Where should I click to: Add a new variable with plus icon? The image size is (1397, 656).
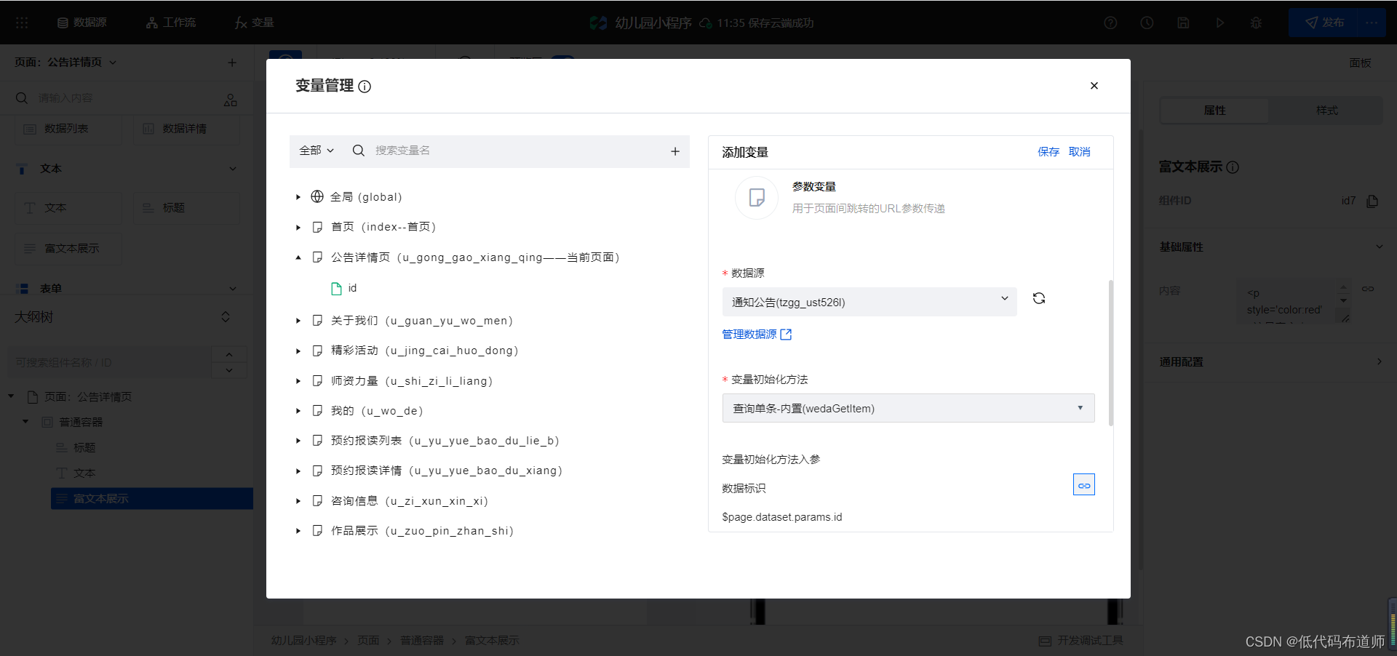674,151
